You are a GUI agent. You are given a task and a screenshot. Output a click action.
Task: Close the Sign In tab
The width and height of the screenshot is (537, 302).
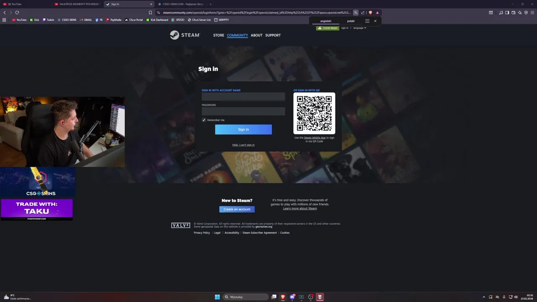(151, 4)
